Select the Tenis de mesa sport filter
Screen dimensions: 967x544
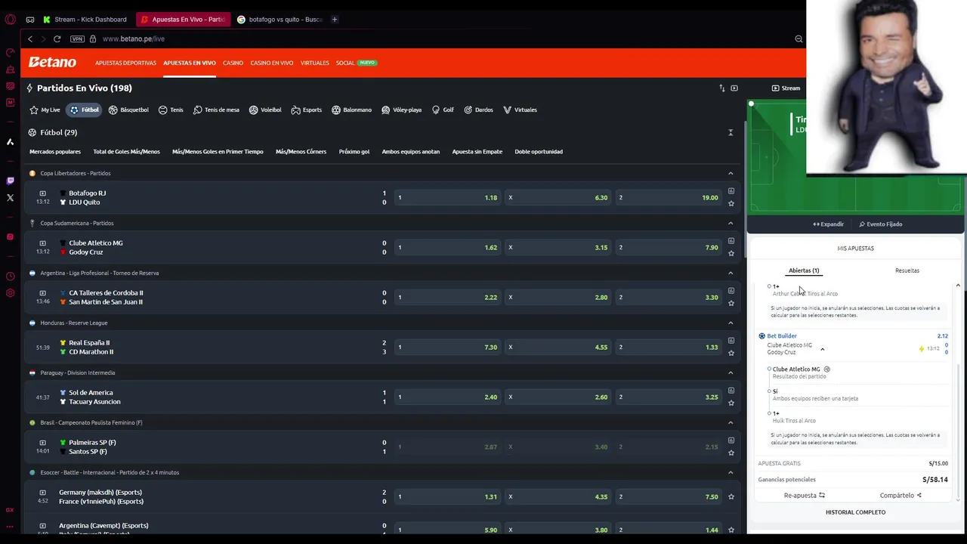(216, 110)
